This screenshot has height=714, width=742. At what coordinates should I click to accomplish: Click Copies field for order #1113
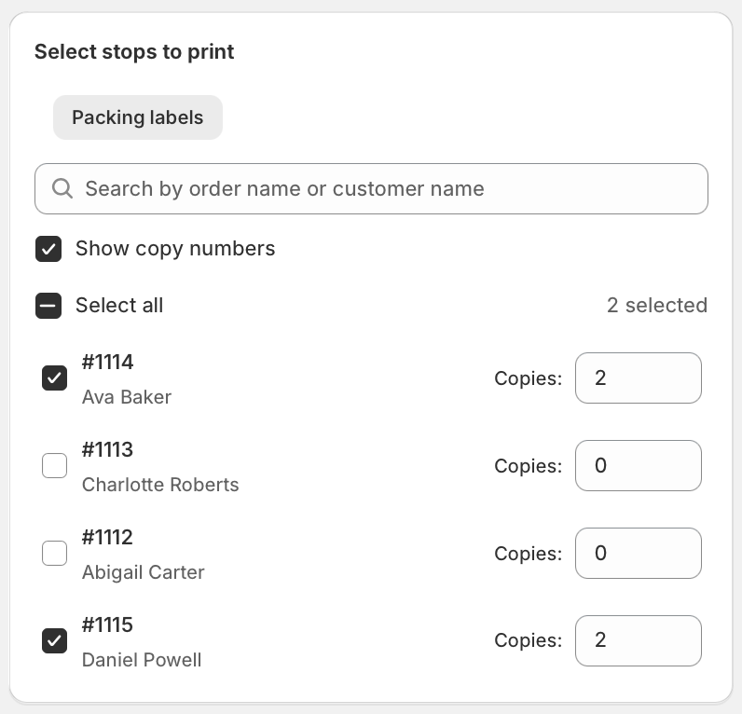click(638, 465)
